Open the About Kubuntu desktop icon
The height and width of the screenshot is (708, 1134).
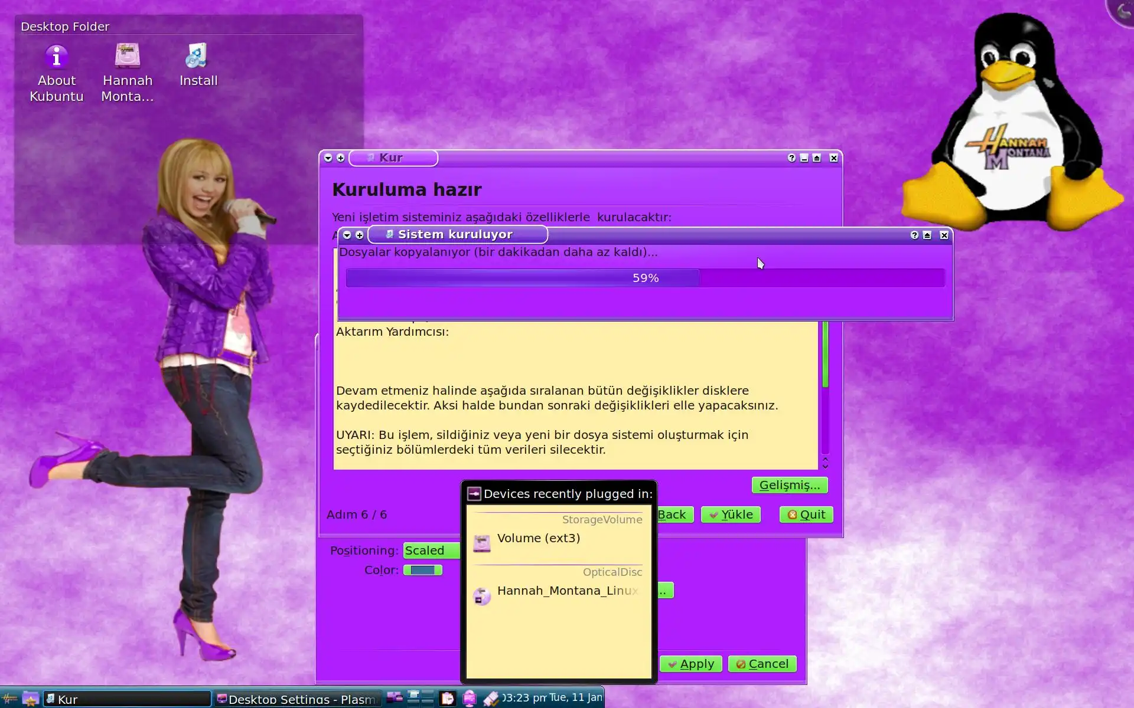tap(57, 57)
